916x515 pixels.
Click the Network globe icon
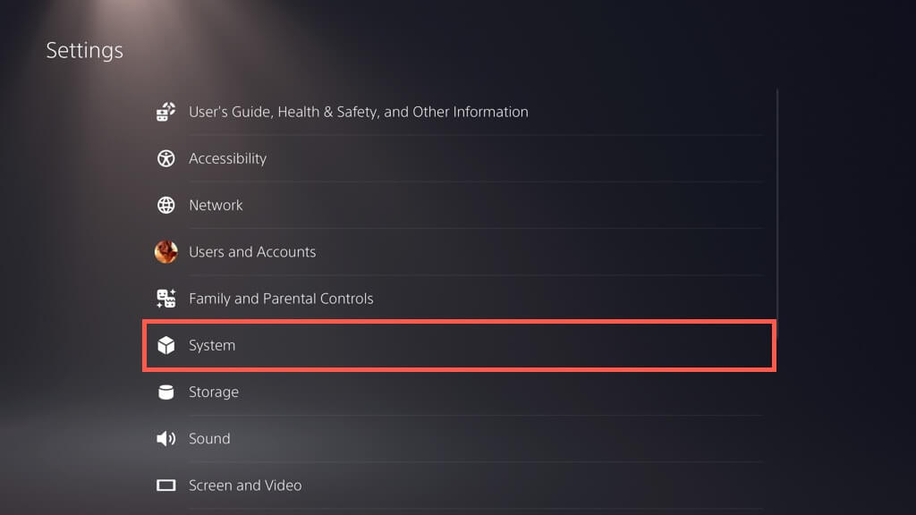166,206
